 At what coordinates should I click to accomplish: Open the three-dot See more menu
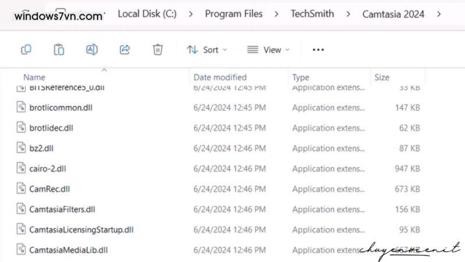point(318,50)
